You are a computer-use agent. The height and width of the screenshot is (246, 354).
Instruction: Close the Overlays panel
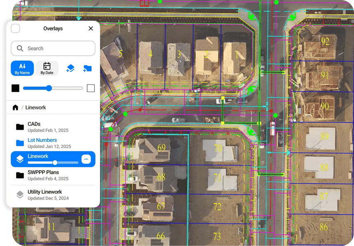tap(91, 28)
